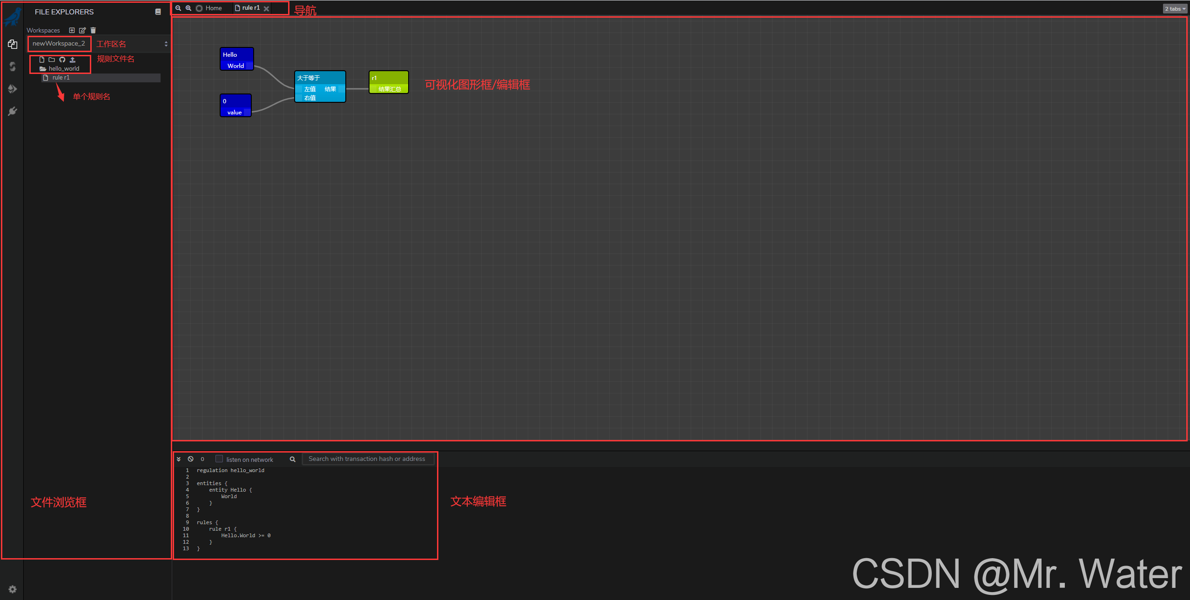Collapse the hello_world folder

(x=60, y=68)
